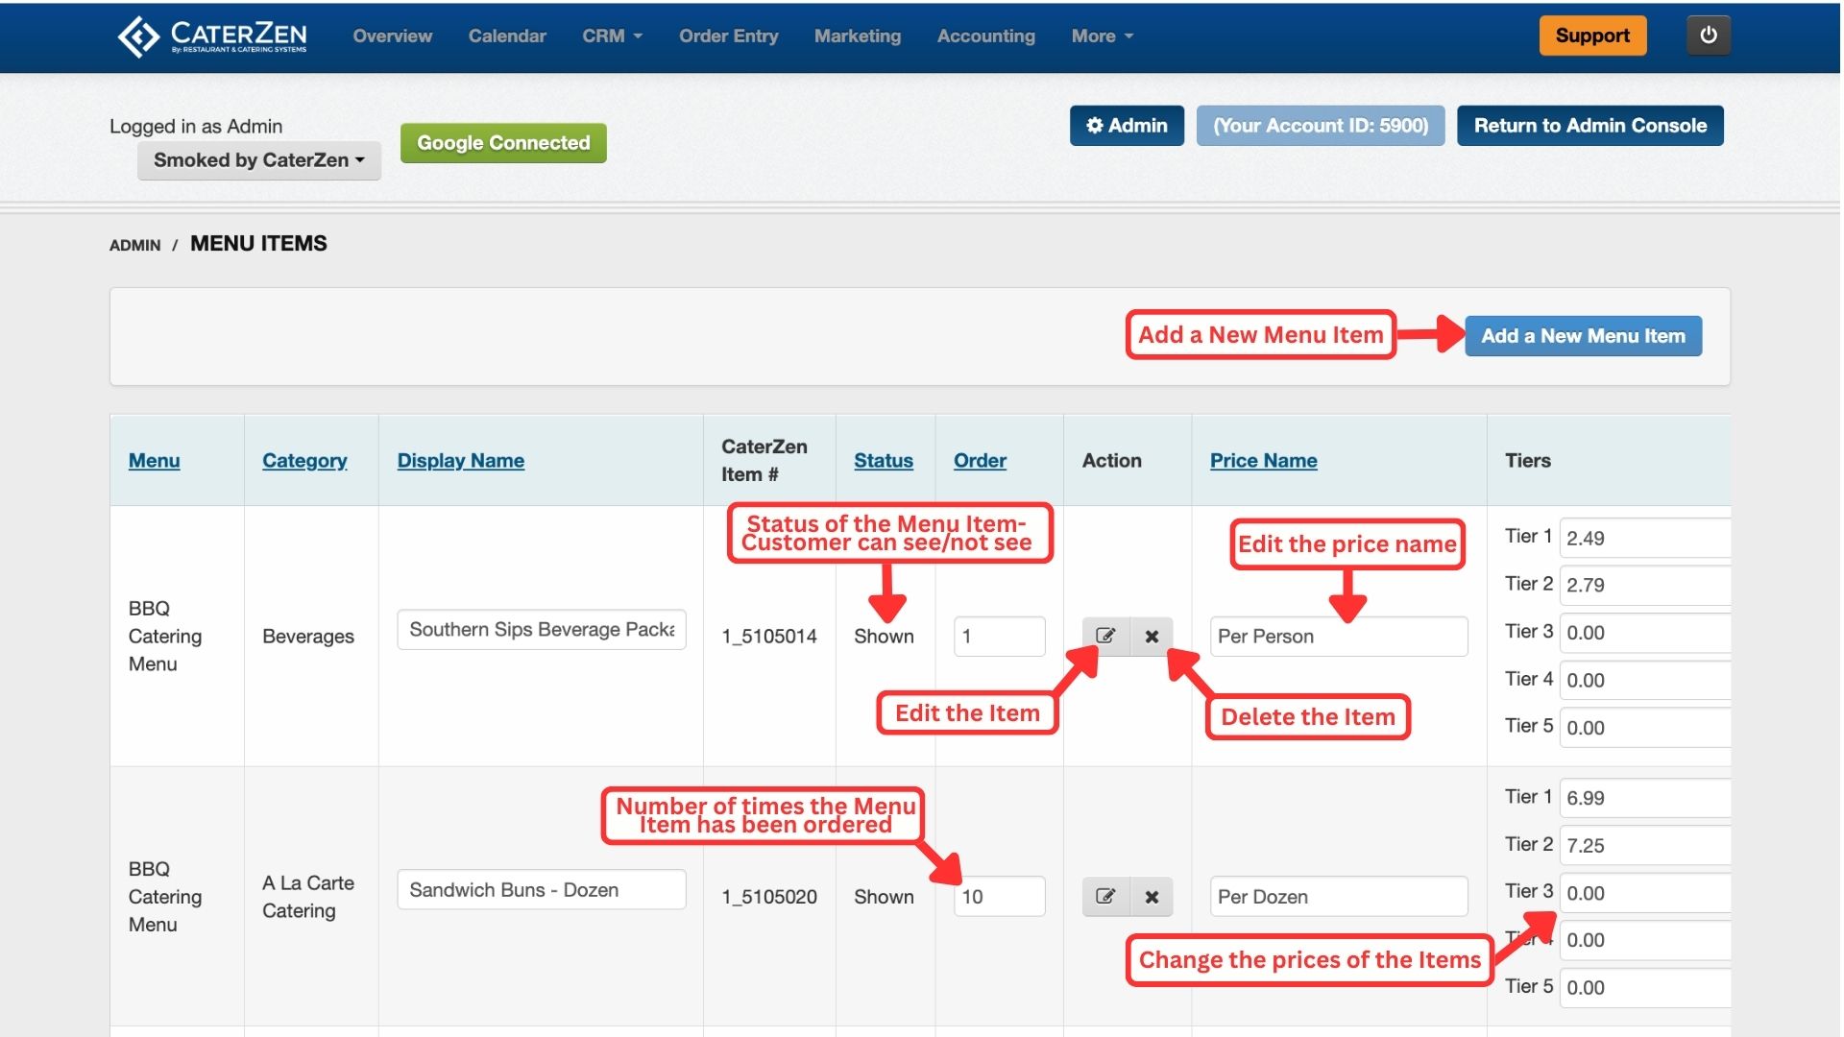This screenshot has height=1037, width=1844.
Task: Open the Smoked by CaterZen selector
Action: (258, 160)
